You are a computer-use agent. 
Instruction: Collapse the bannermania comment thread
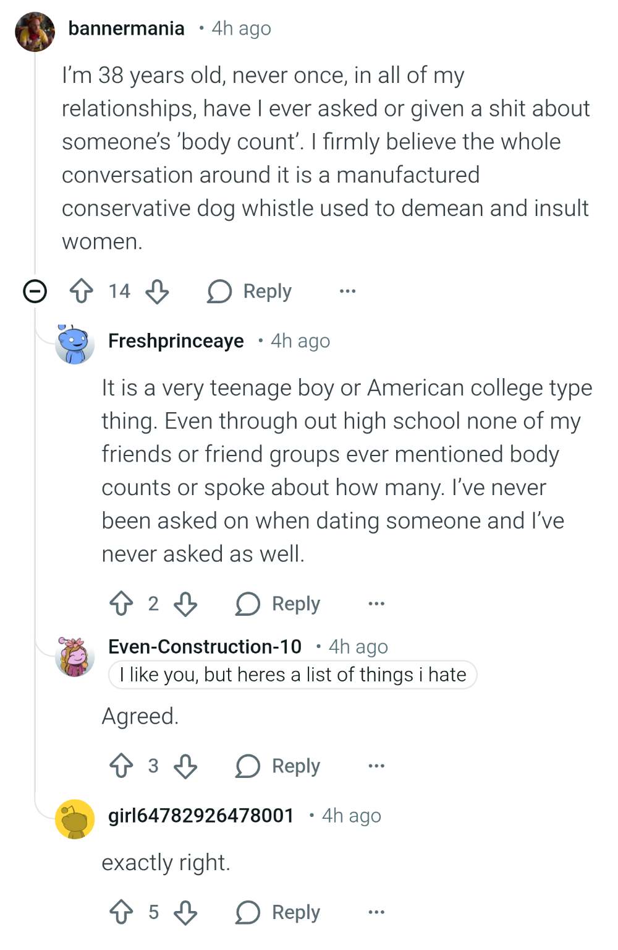(x=35, y=291)
